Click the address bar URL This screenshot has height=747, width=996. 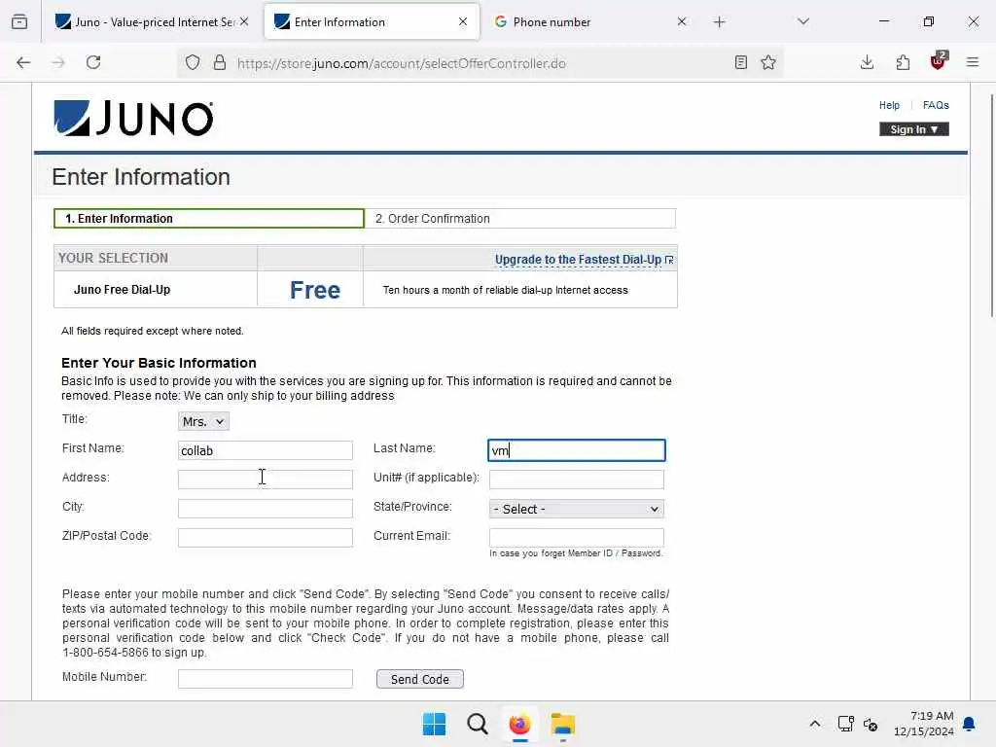[401, 63]
